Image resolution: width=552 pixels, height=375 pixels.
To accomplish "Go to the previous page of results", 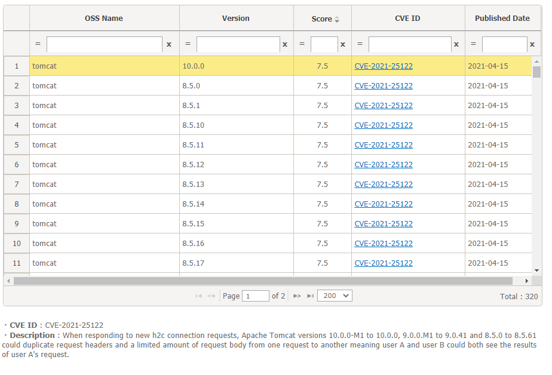I will click(211, 296).
